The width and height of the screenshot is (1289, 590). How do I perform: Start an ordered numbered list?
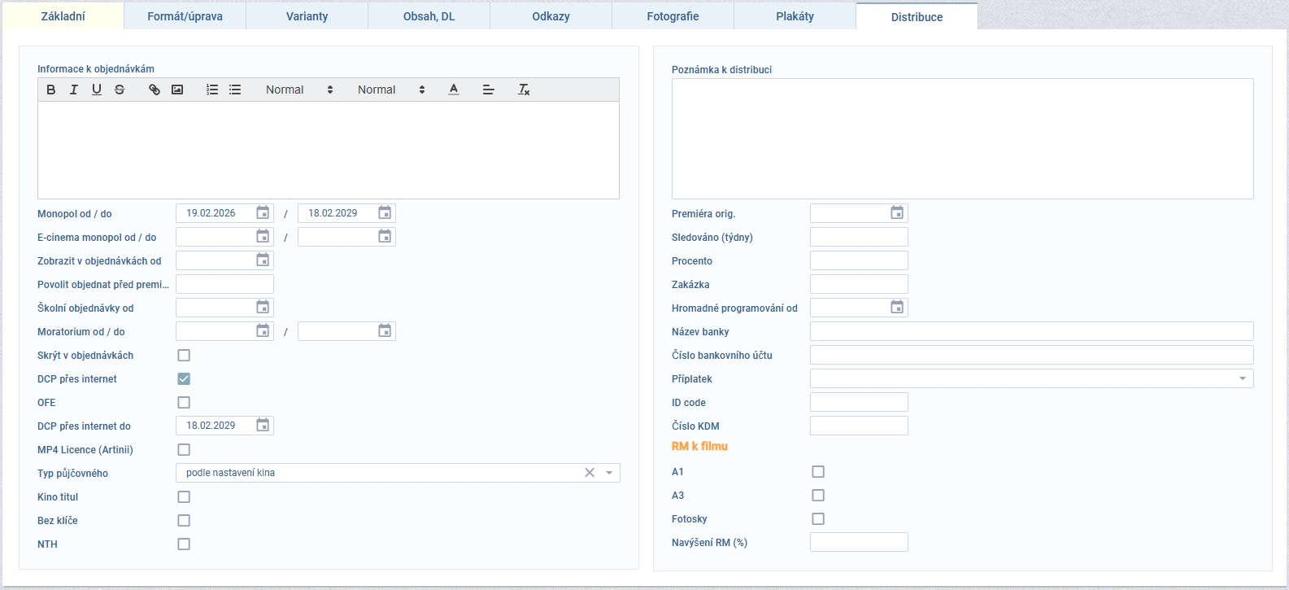(212, 90)
